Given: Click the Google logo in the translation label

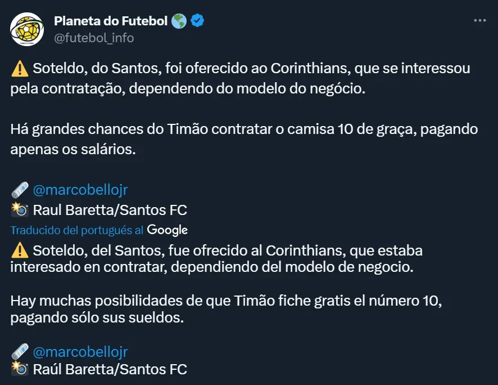Looking at the screenshot, I should click(x=167, y=230).
